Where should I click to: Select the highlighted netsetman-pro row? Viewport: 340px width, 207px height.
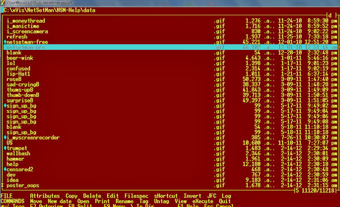point(170,47)
